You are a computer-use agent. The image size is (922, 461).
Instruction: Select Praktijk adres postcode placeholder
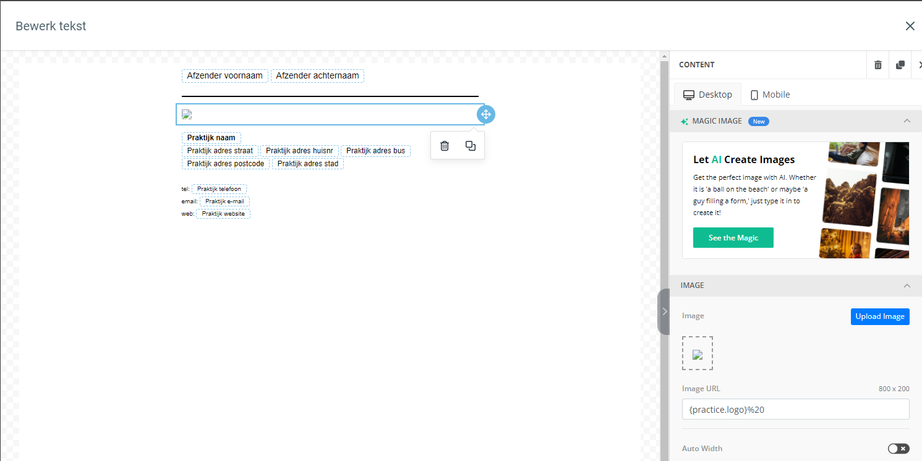tap(226, 164)
